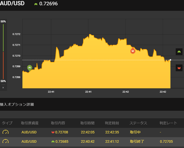This screenshot has width=184, height=148.
Task: Click the 取引終了 status
Action: tap(137, 141)
